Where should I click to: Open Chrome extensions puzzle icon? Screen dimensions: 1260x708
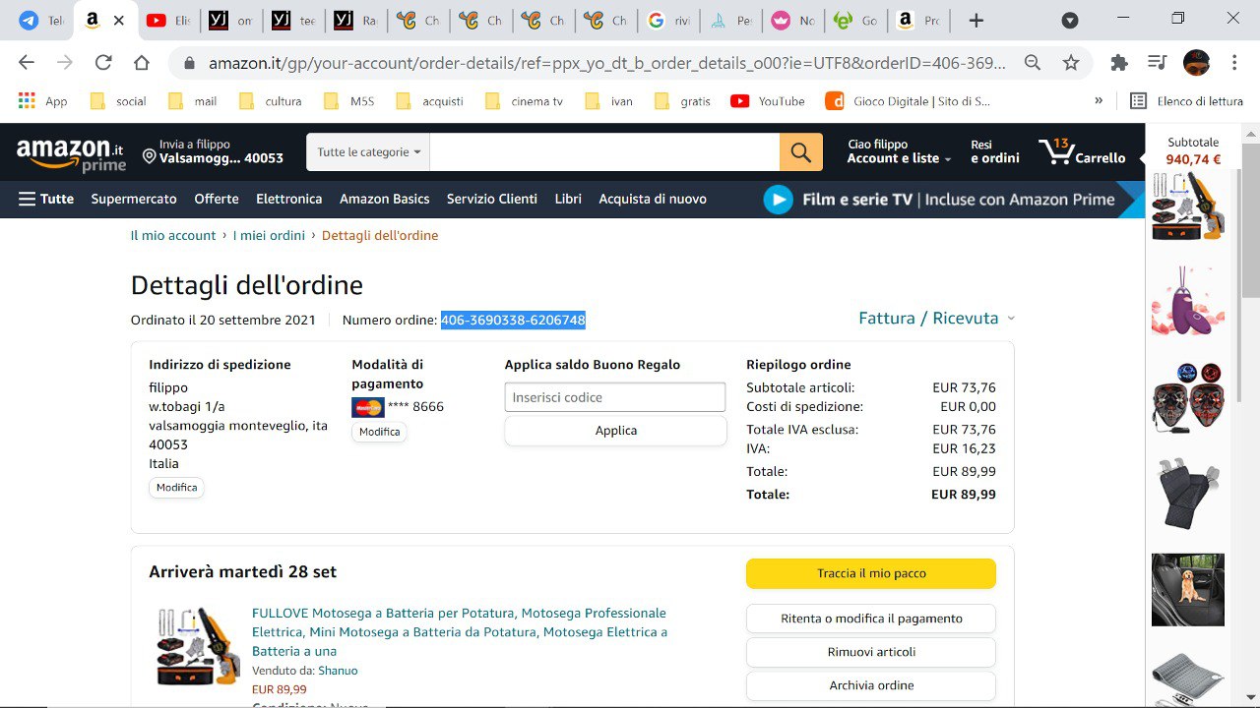(1118, 63)
